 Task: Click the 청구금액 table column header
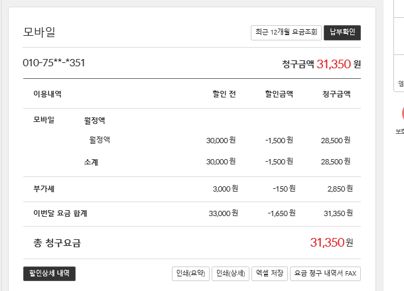pyautogui.click(x=336, y=94)
